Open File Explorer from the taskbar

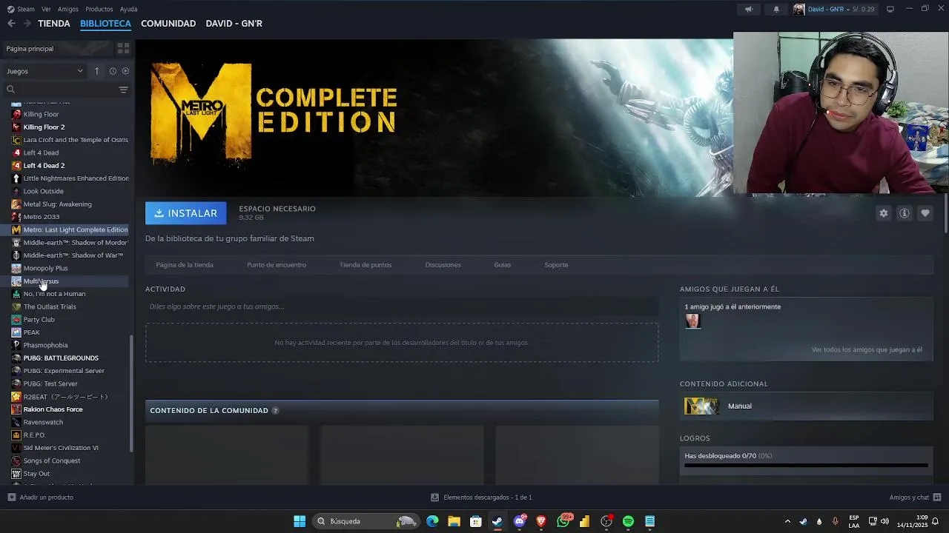pyautogui.click(x=454, y=521)
